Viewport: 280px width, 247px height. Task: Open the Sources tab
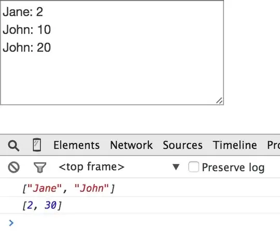point(183,145)
